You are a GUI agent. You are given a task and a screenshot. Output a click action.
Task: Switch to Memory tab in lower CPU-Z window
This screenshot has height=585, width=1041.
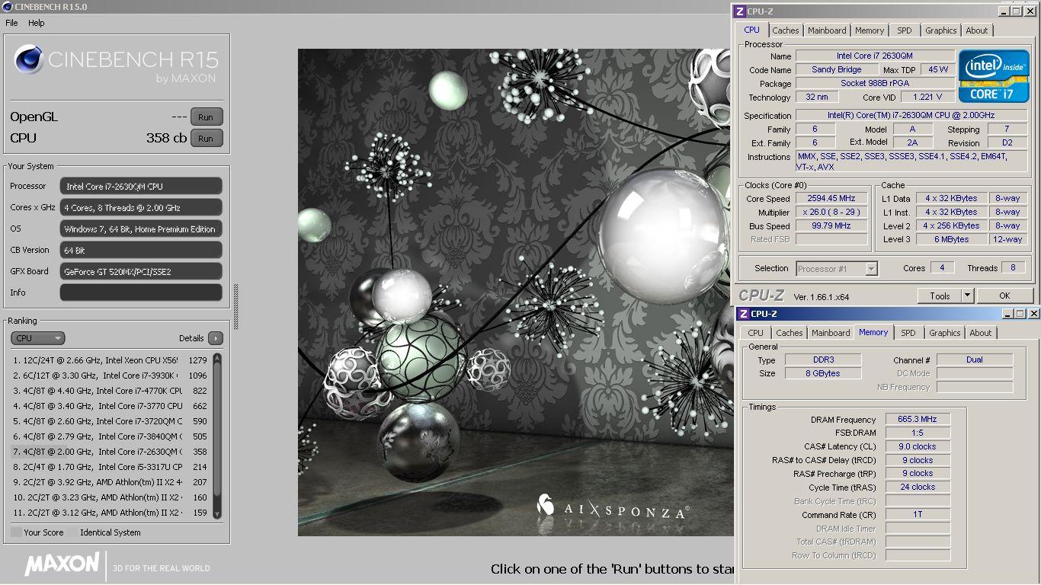[x=873, y=332]
